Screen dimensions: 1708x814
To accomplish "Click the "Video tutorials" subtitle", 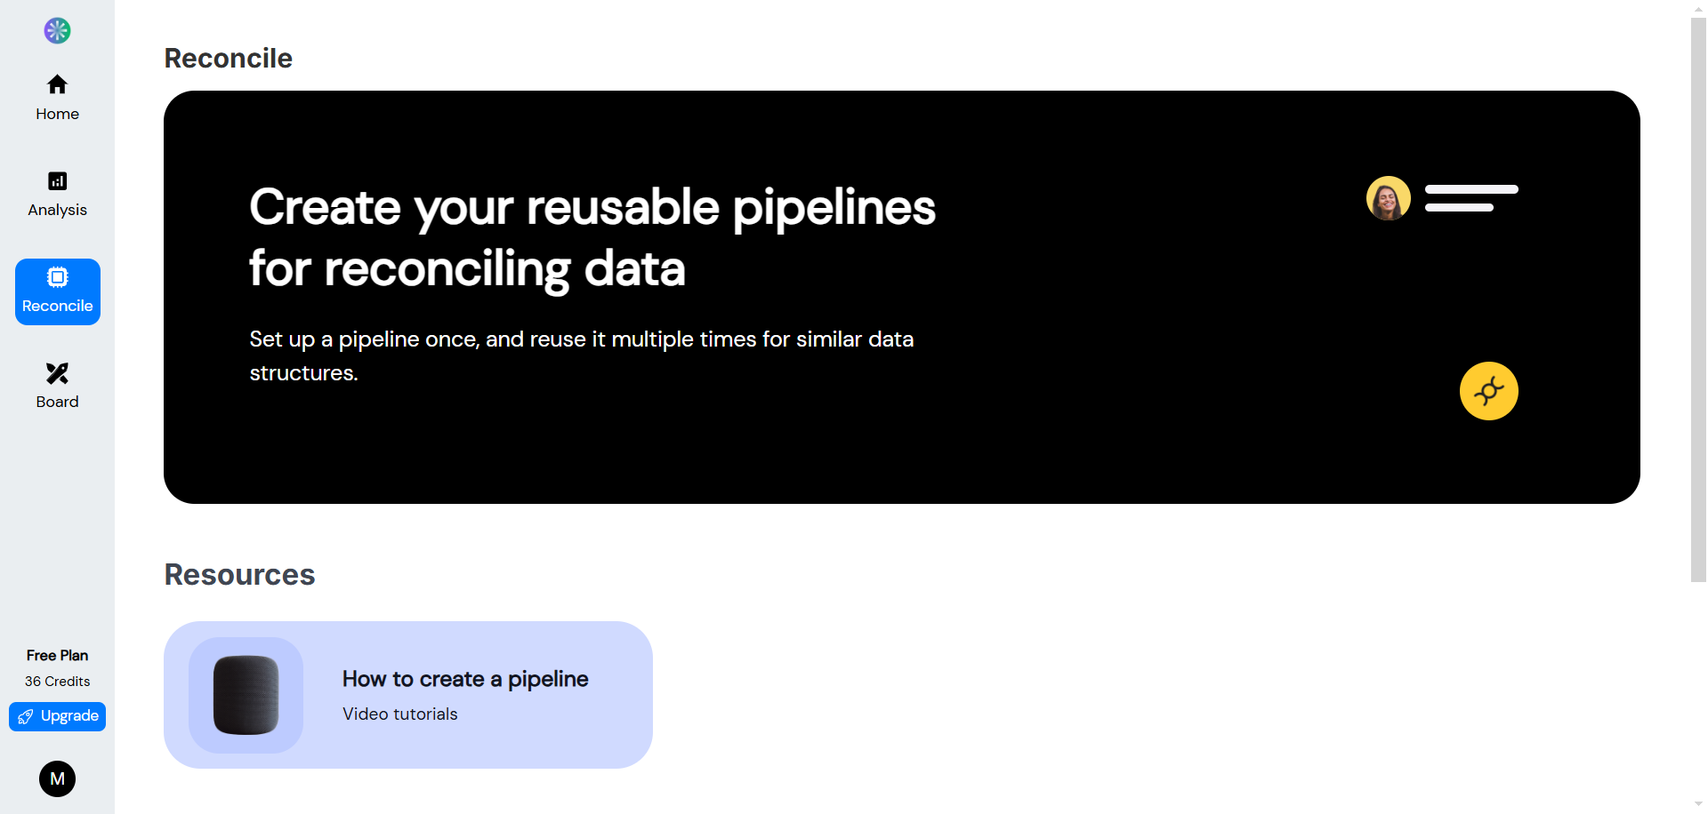I will 399,714.
